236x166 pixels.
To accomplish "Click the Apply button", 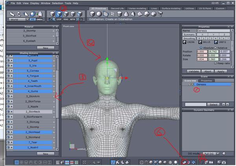I will point(221,71).
